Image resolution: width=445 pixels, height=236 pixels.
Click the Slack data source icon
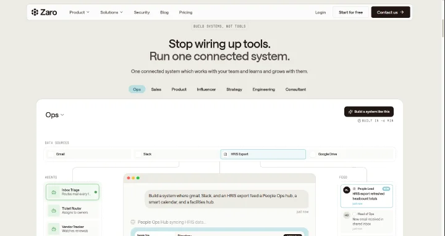(x=138, y=154)
